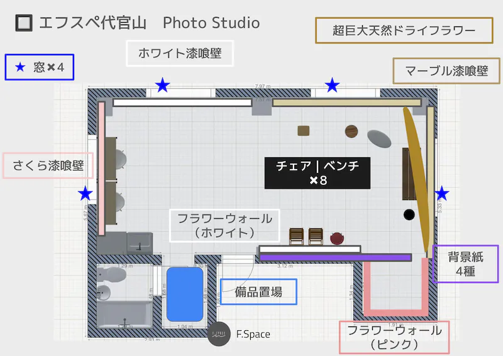Click the Photo Studio title text
The image size is (503, 356).
click(x=211, y=23)
